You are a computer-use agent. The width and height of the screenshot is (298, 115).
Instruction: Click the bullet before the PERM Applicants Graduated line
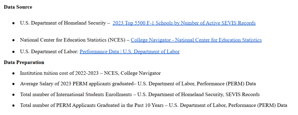coord(13,105)
